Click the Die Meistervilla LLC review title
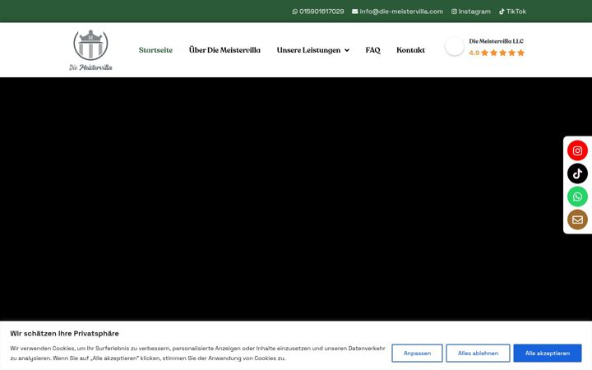 (x=496, y=41)
